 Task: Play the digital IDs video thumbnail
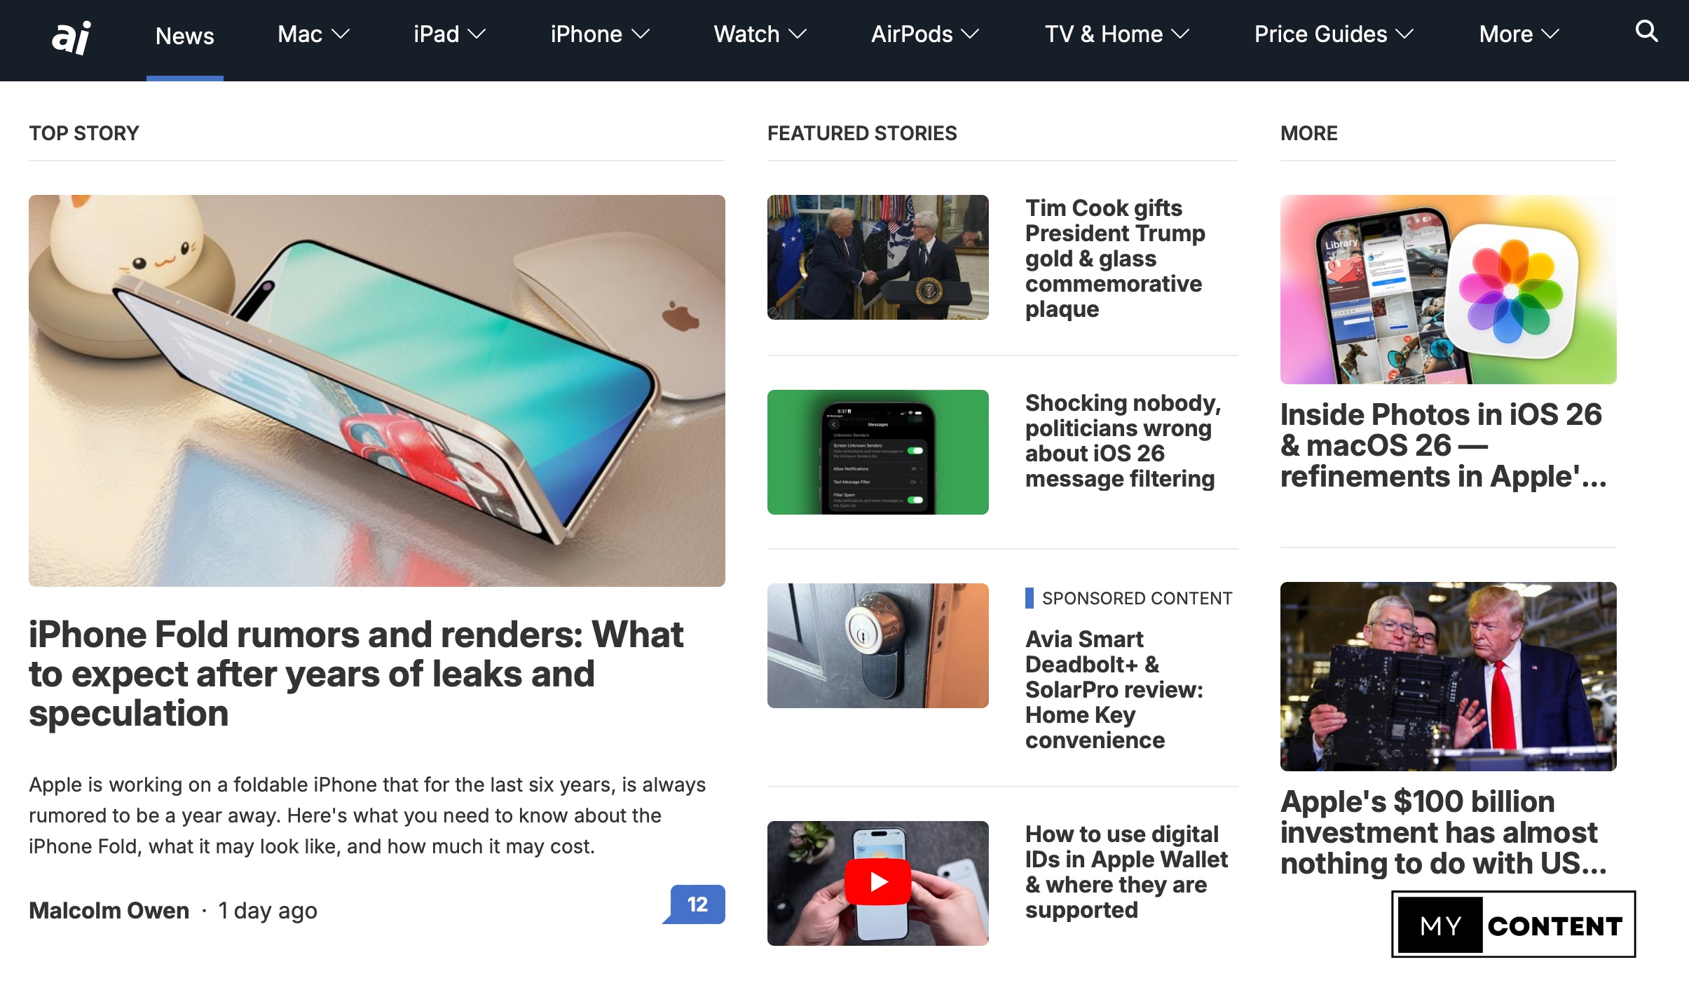[x=877, y=883]
